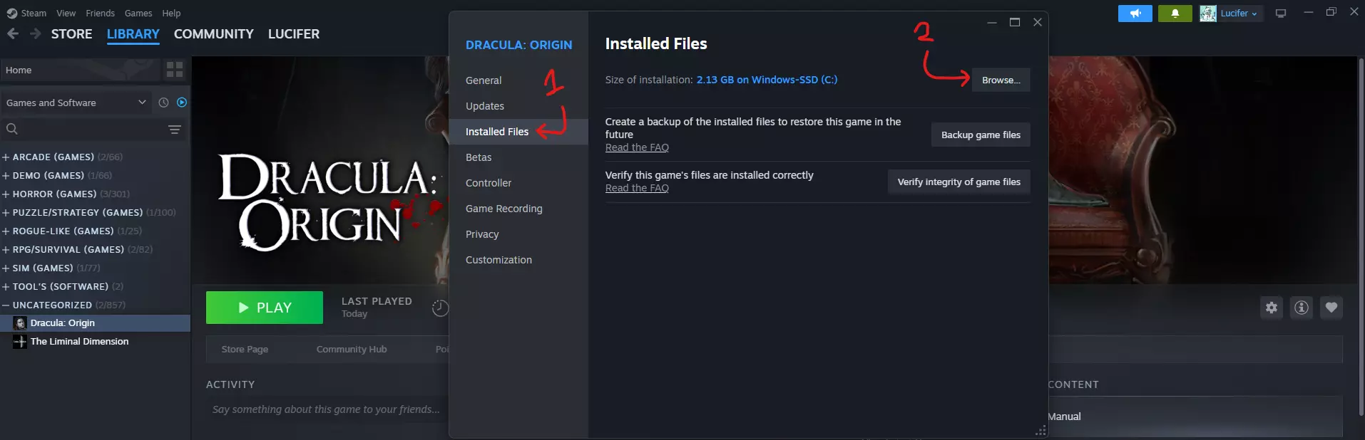Click the Browse... installed files button
This screenshot has width=1365, height=440.
(x=1001, y=80)
